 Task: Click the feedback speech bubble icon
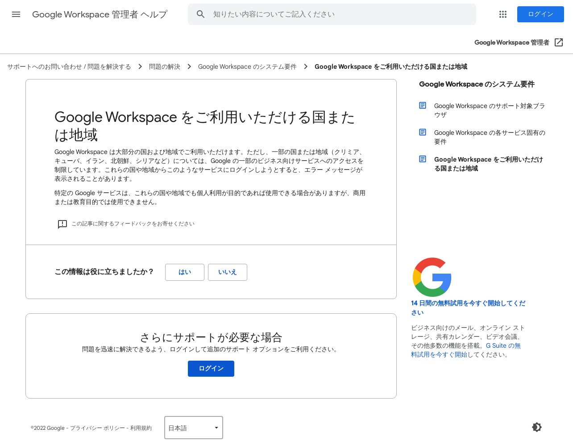coord(62,224)
